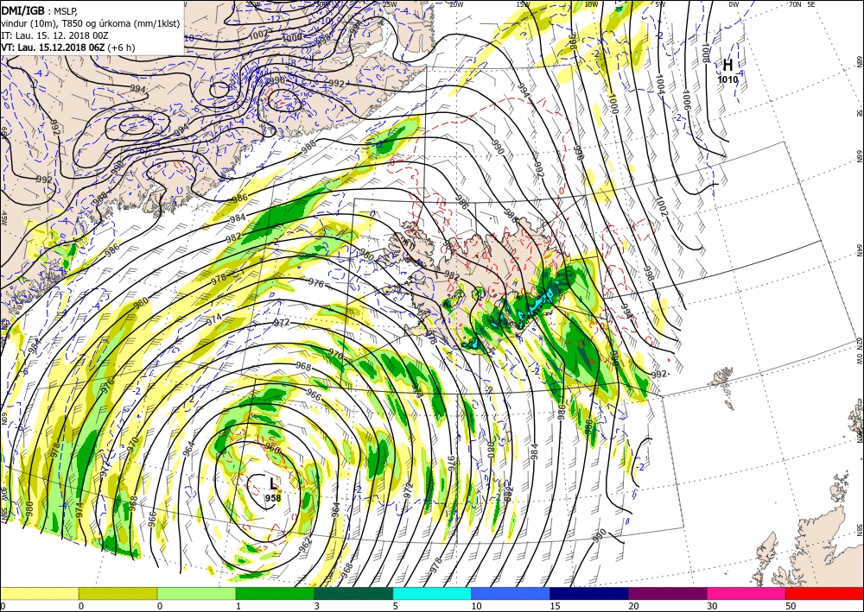
Task: Click the '20' legend scale value
Action: 633,607
